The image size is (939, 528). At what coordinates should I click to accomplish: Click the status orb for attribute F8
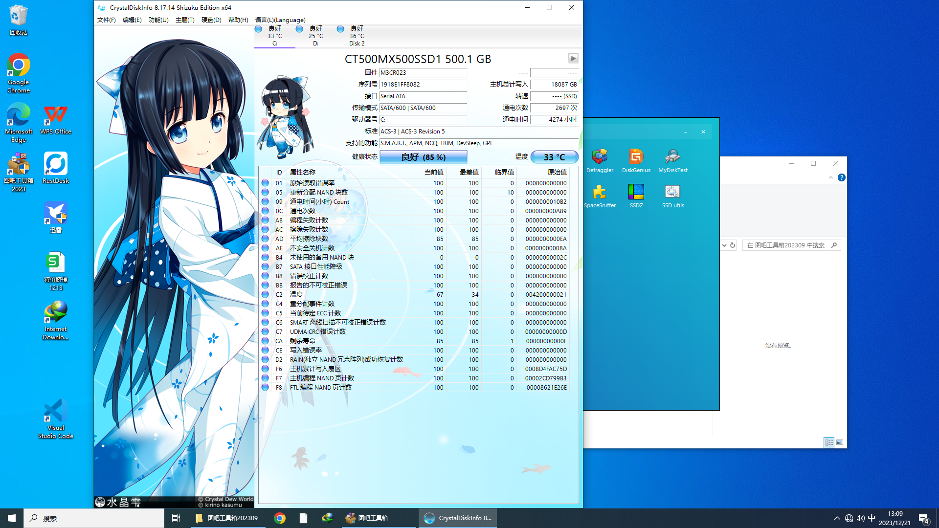(x=265, y=387)
